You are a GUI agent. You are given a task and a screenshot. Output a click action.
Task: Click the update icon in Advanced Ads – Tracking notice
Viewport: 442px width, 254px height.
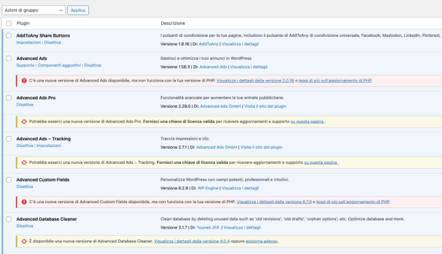click(24, 163)
